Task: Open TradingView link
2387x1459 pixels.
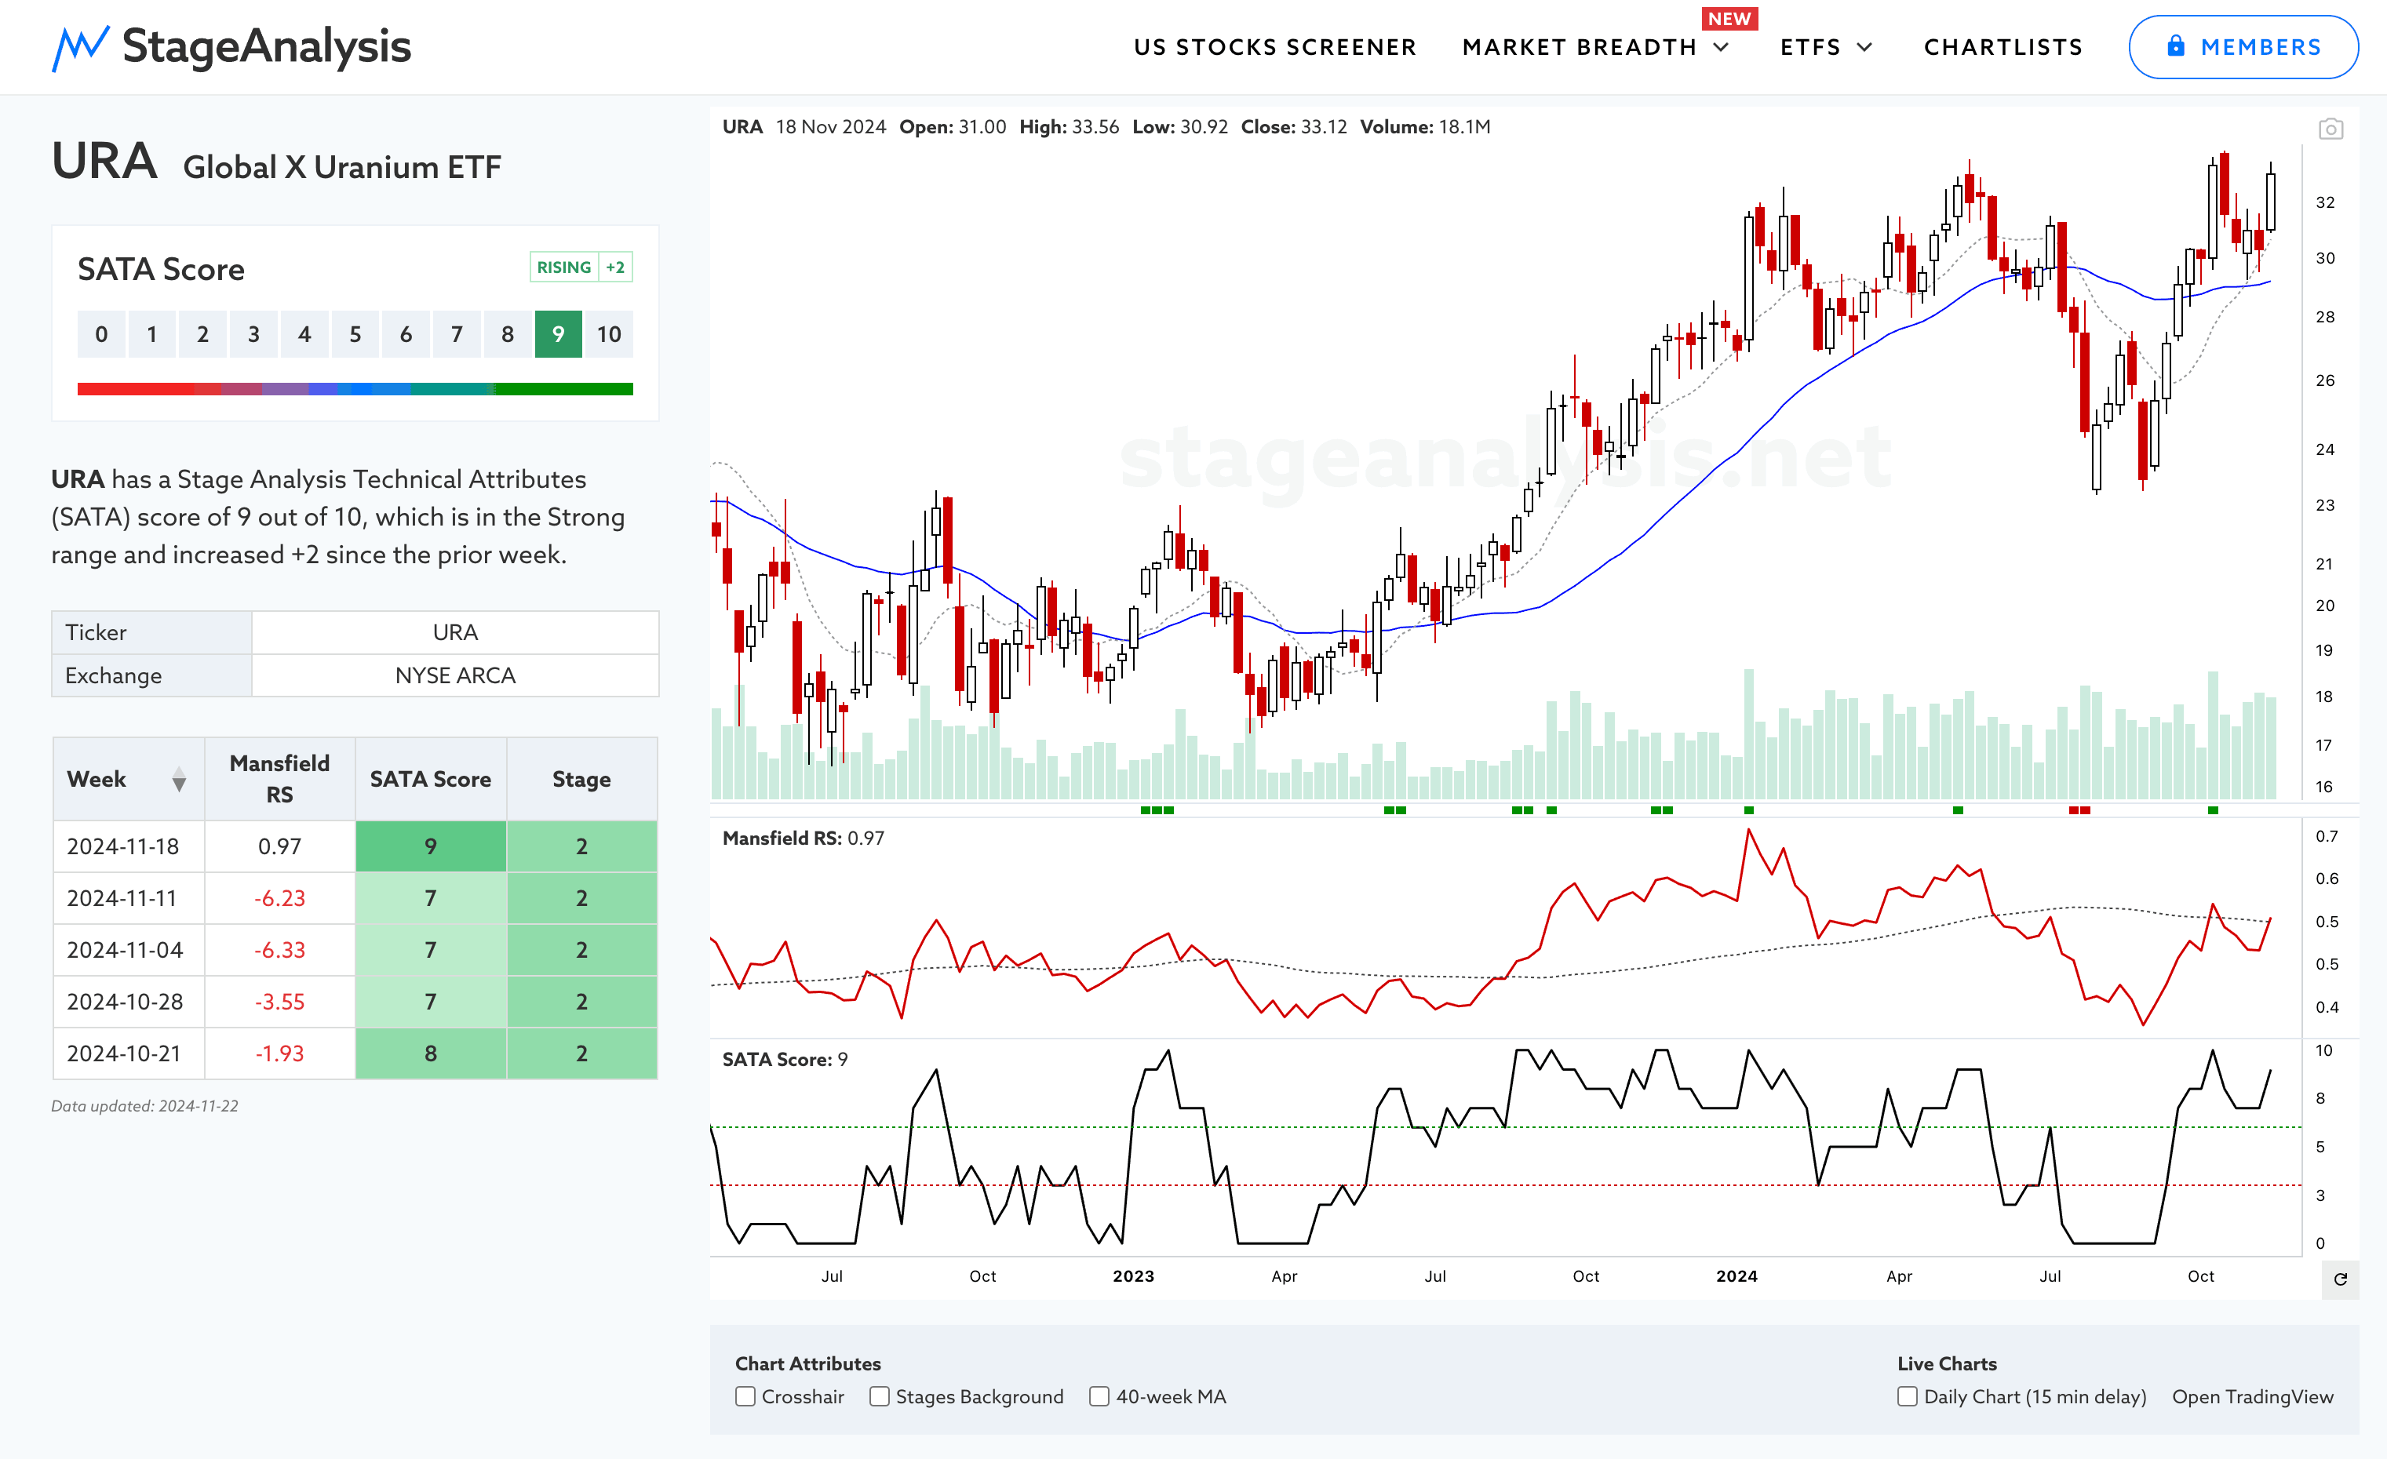Action: 2252,1396
